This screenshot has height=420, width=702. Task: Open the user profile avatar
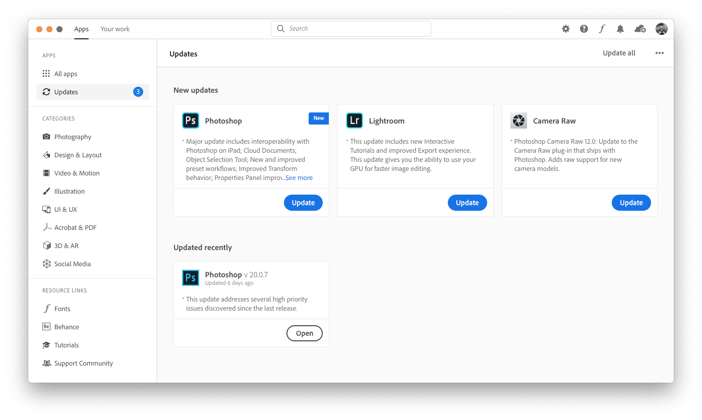pyautogui.click(x=662, y=29)
